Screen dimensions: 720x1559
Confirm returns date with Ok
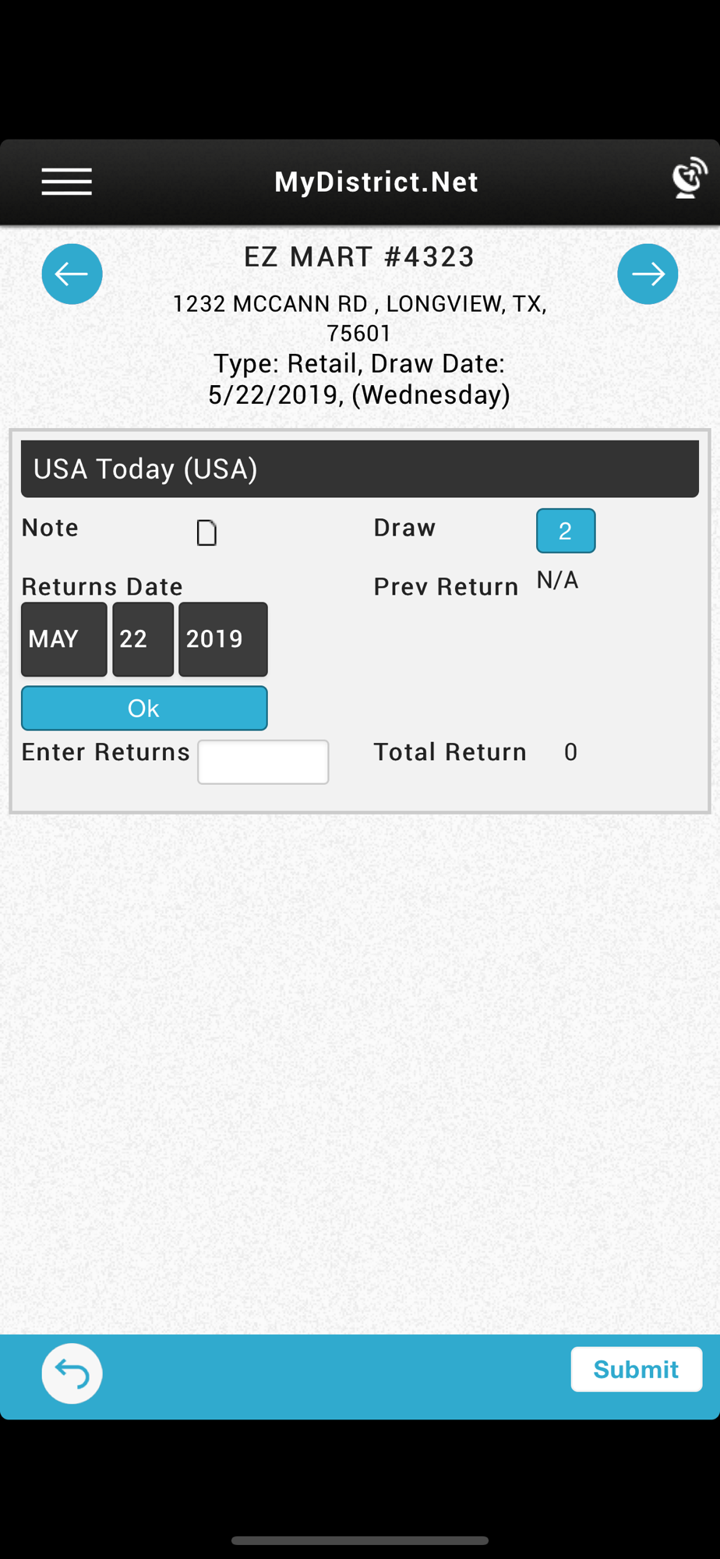tap(144, 708)
